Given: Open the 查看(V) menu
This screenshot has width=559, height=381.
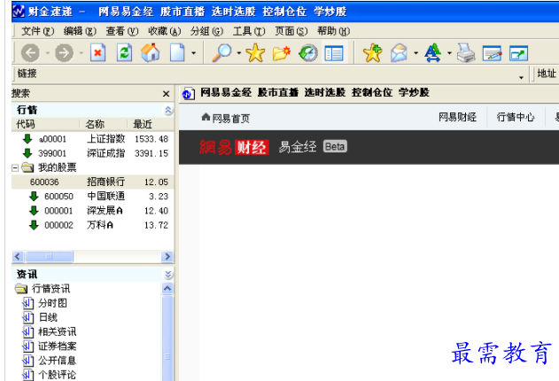Looking at the screenshot, I should [x=122, y=31].
